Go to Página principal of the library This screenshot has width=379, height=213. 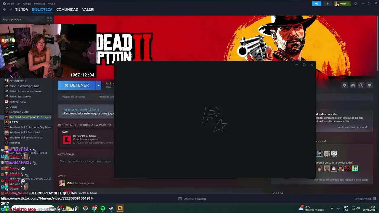coord(12,19)
